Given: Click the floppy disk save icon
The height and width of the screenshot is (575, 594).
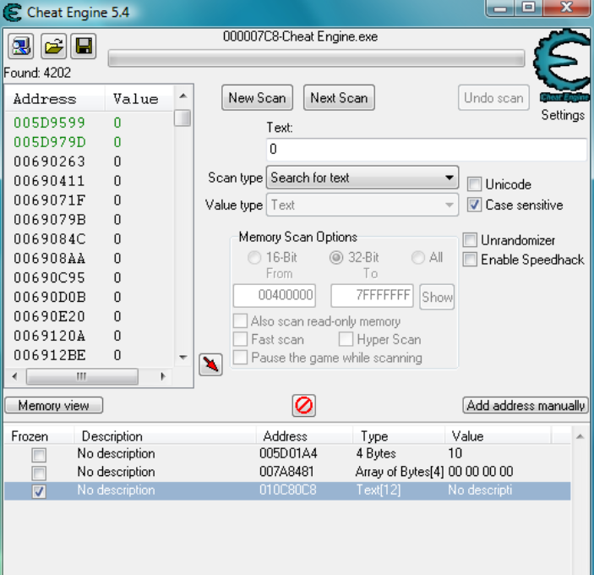Looking at the screenshot, I should (84, 47).
